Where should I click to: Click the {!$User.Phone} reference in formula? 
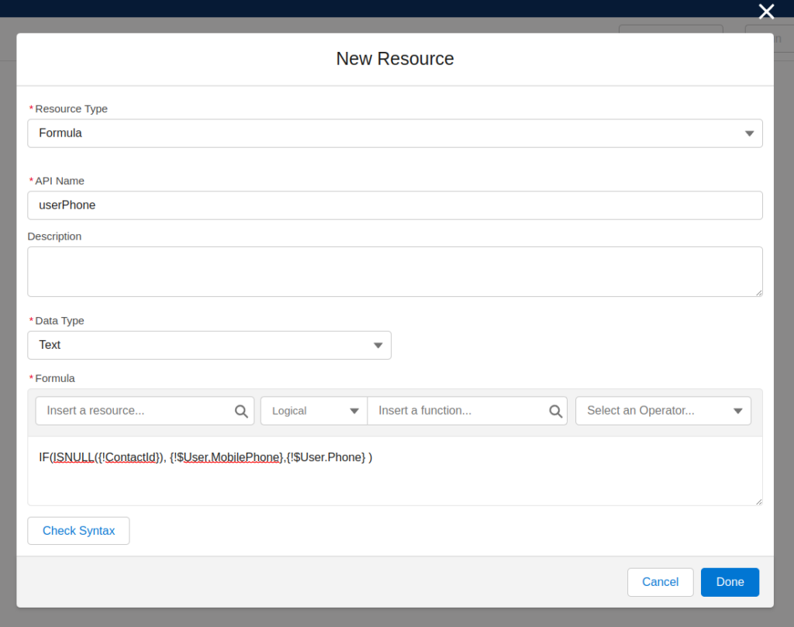pyautogui.click(x=326, y=457)
